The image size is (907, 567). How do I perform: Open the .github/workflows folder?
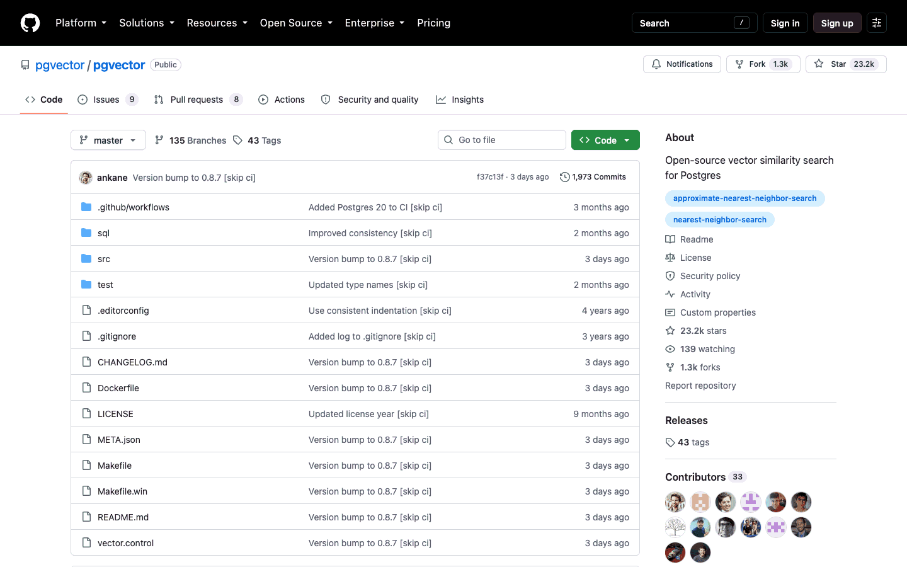[x=134, y=207]
